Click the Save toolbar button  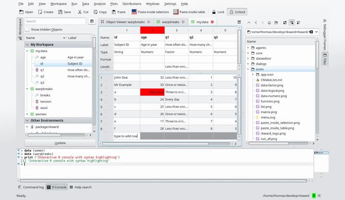(64, 12)
